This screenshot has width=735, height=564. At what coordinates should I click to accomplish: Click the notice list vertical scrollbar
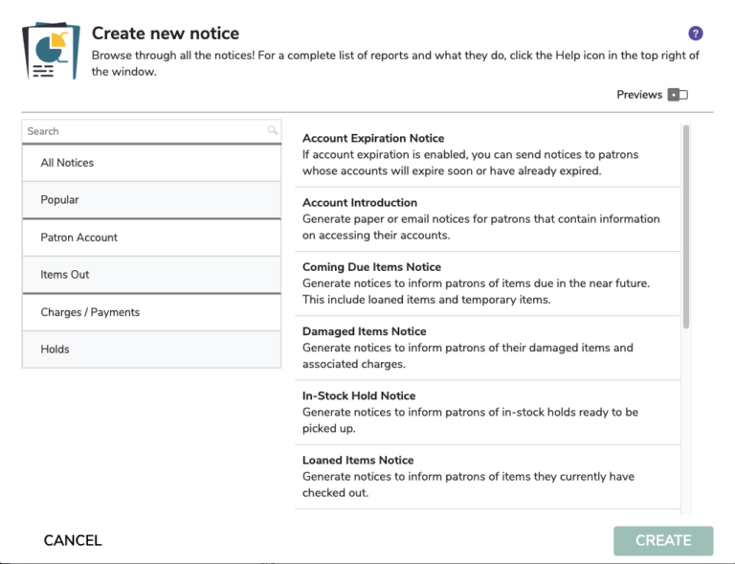[685, 227]
